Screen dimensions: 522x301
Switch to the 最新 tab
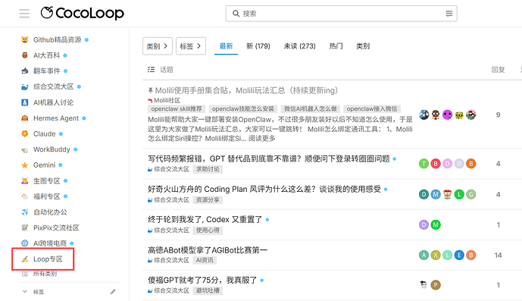pos(226,46)
